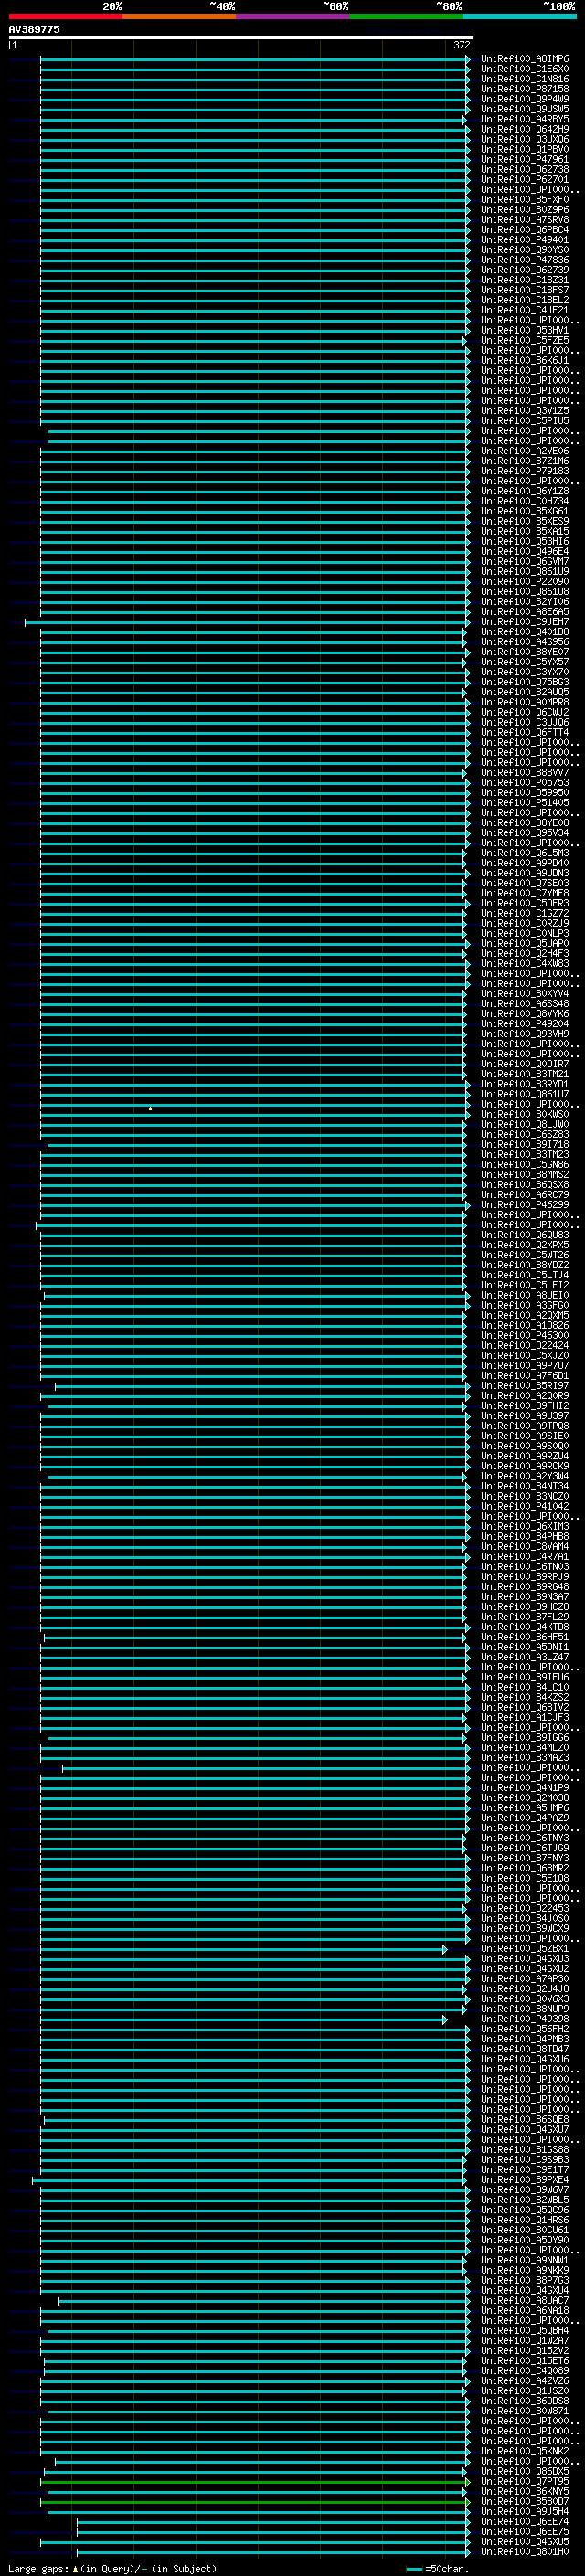Image resolution: width=585 pixels, height=2576 pixels.
Task: Select UniRef100_P49204 label
Action: [x=524, y=1024]
